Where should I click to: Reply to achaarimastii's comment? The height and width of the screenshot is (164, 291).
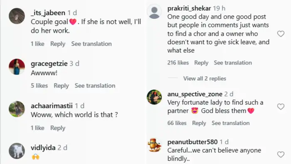(58, 128)
